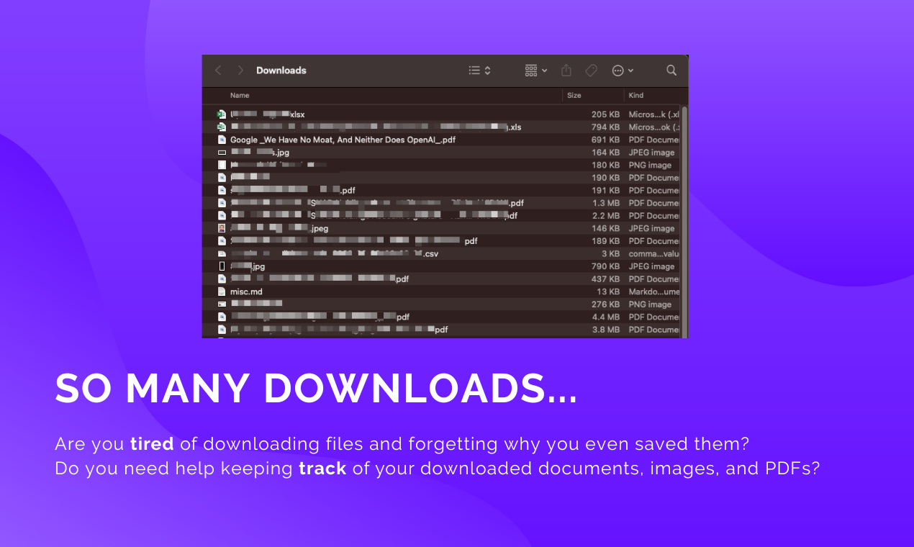Image resolution: width=914 pixels, height=547 pixels.
Task: Click the SO MANY DOWNLOADS headline
Action: (x=316, y=389)
